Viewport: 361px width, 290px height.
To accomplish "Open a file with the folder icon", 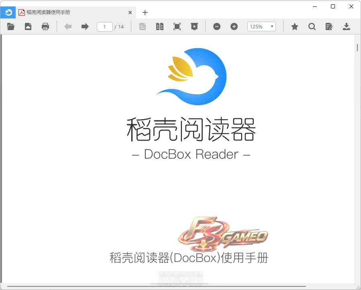I will [x=10, y=26].
